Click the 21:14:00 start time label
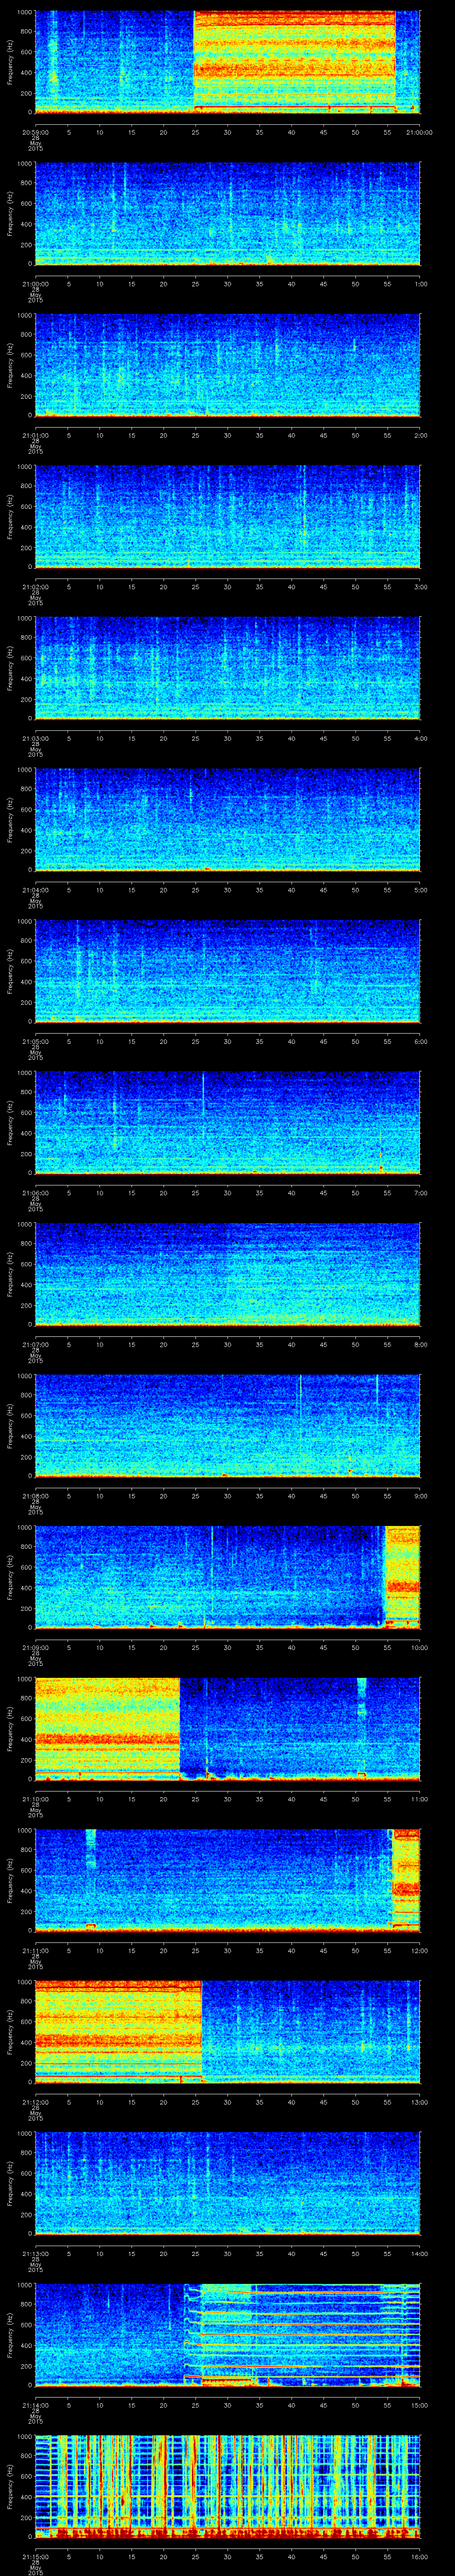This screenshot has width=455, height=2576. [35, 2405]
